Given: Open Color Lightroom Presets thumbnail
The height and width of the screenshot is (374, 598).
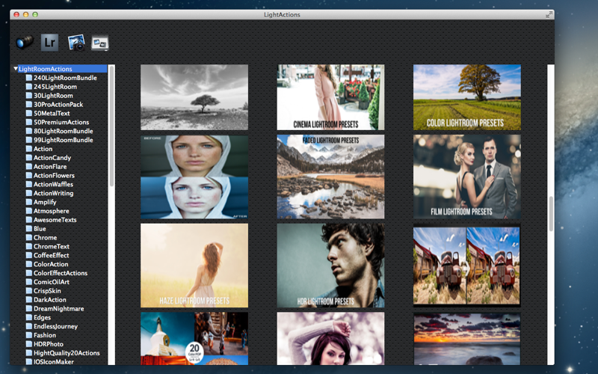Looking at the screenshot, I should 467,97.
